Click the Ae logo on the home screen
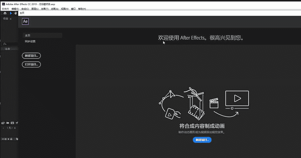301x158 pixels. pos(25,22)
